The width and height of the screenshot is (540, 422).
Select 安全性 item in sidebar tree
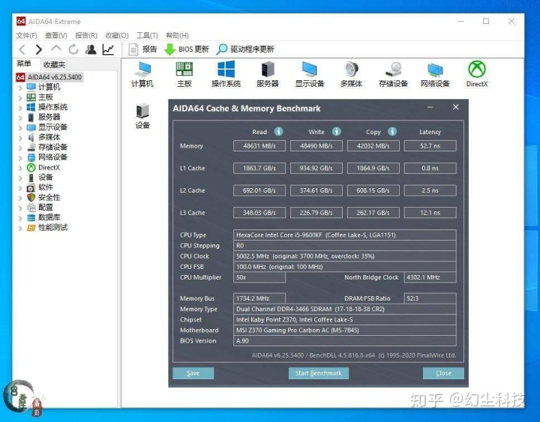[x=43, y=197]
